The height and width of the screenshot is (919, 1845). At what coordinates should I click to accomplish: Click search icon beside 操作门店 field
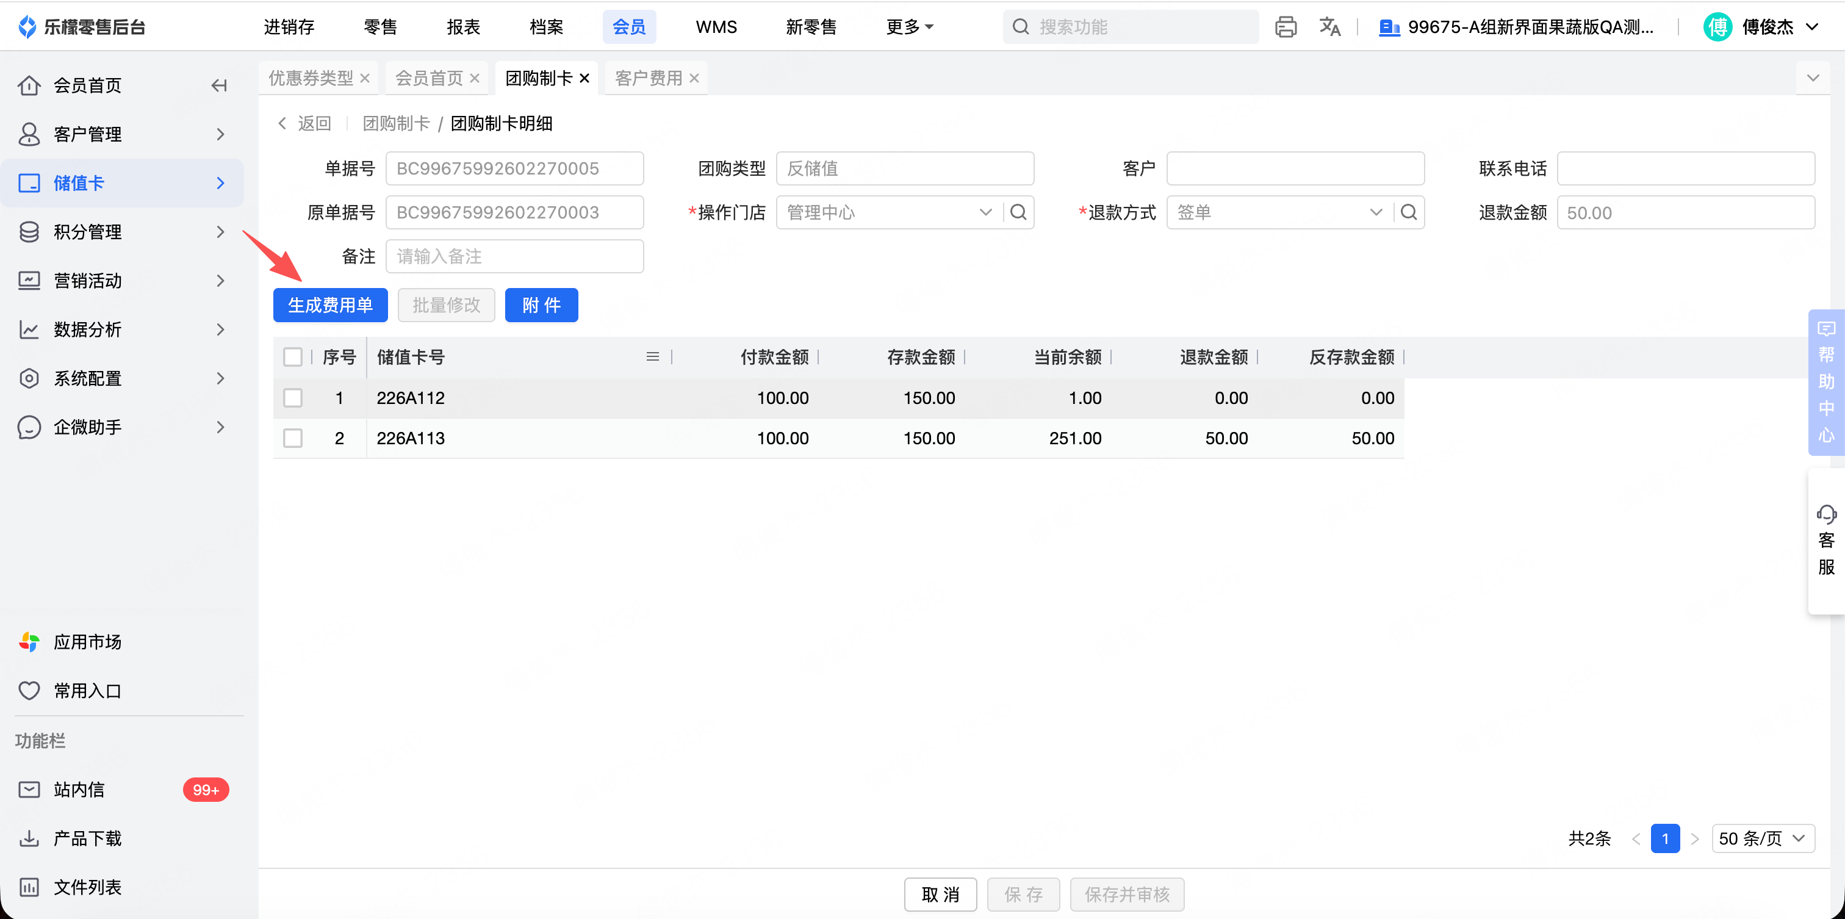pyautogui.click(x=1018, y=212)
